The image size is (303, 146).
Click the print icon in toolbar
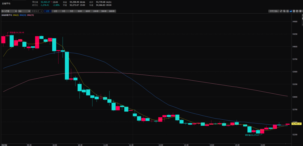(301, 11)
